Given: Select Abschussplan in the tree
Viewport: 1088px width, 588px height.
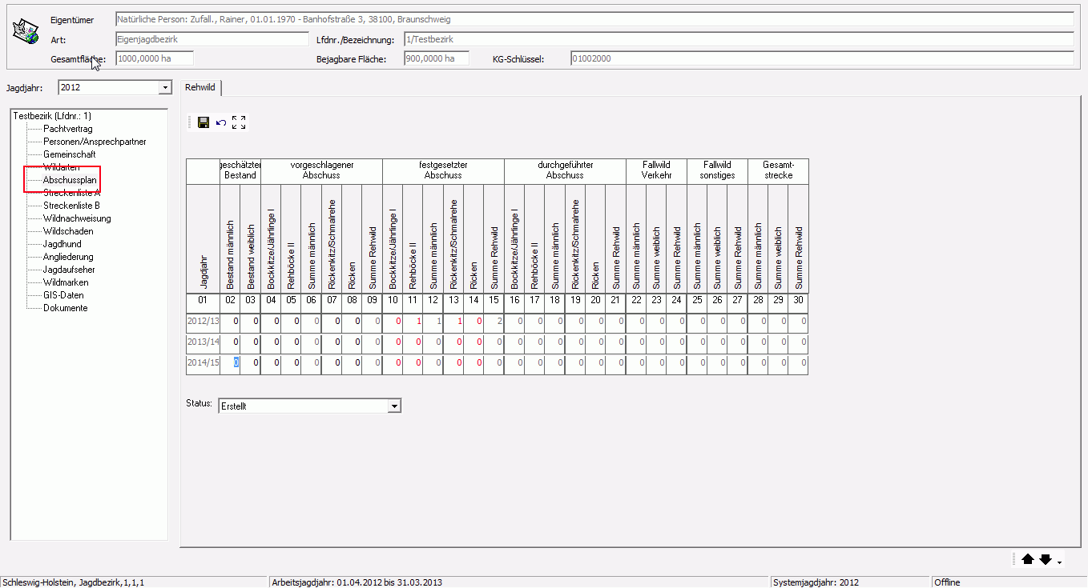Looking at the screenshot, I should 70,180.
